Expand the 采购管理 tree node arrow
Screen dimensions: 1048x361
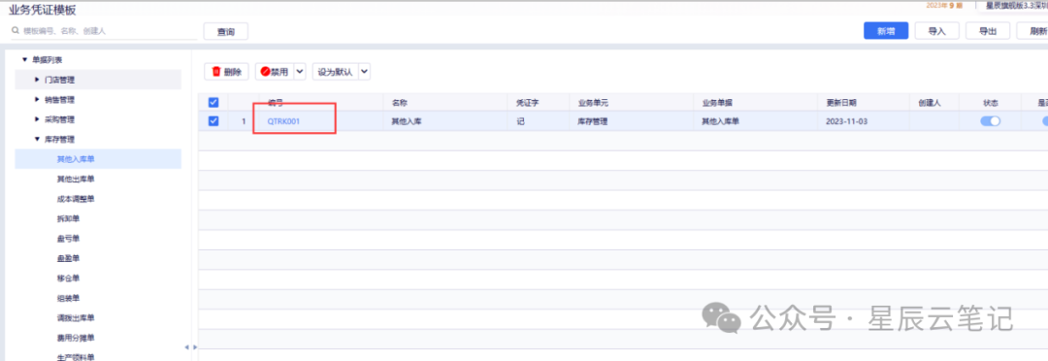pyautogui.click(x=37, y=119)
